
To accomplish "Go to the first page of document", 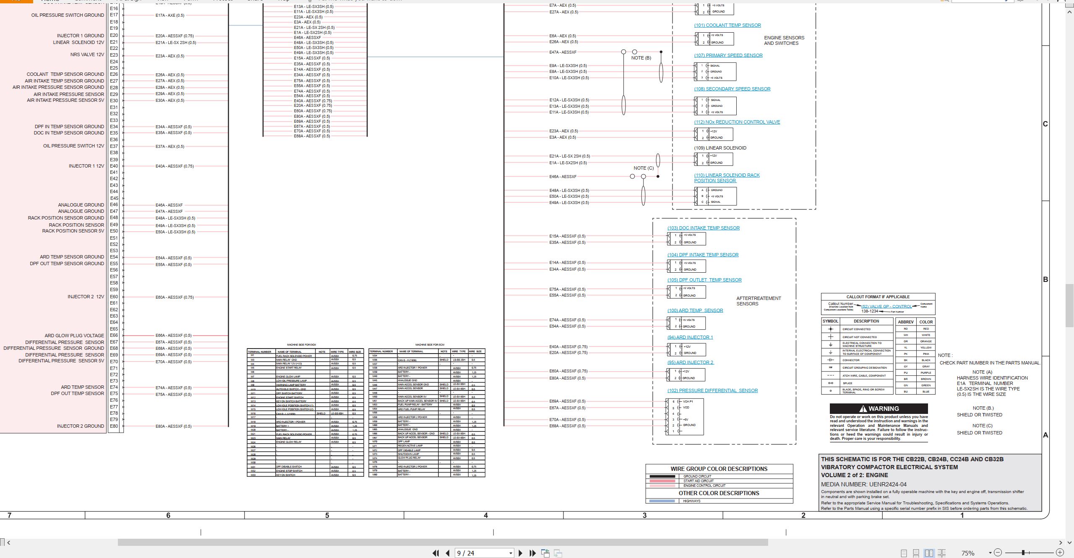I will [x=435, y=553].
